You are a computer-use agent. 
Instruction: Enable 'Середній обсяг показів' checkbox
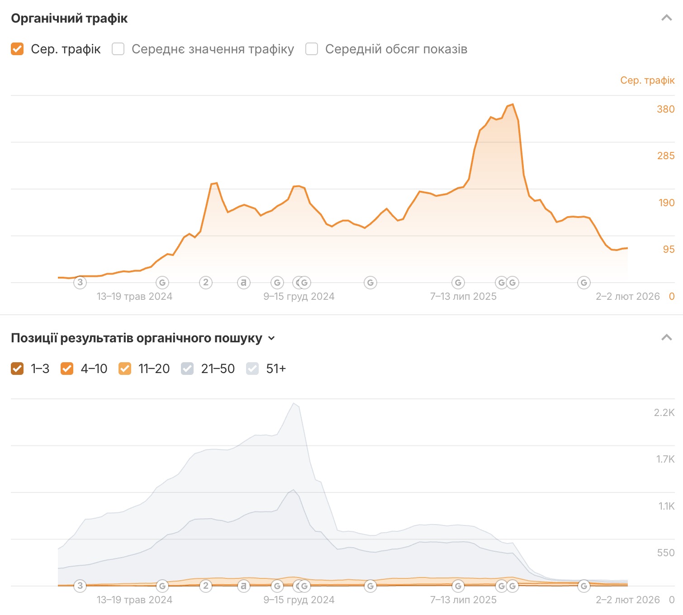(312, 49)
